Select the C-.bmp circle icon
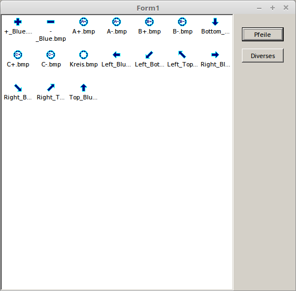Screen dimensions: 296x291 [51, 55]
